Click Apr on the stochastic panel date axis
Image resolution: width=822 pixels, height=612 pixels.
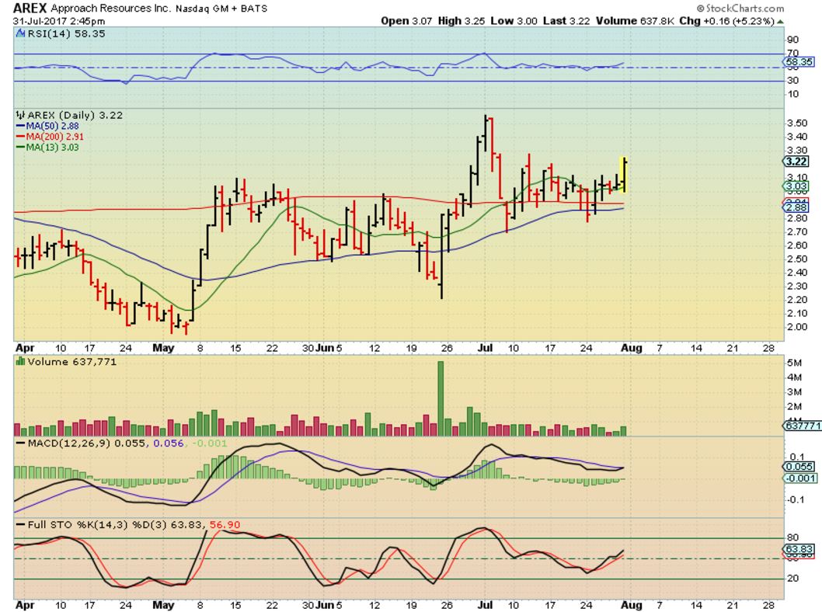click(25, 605)
